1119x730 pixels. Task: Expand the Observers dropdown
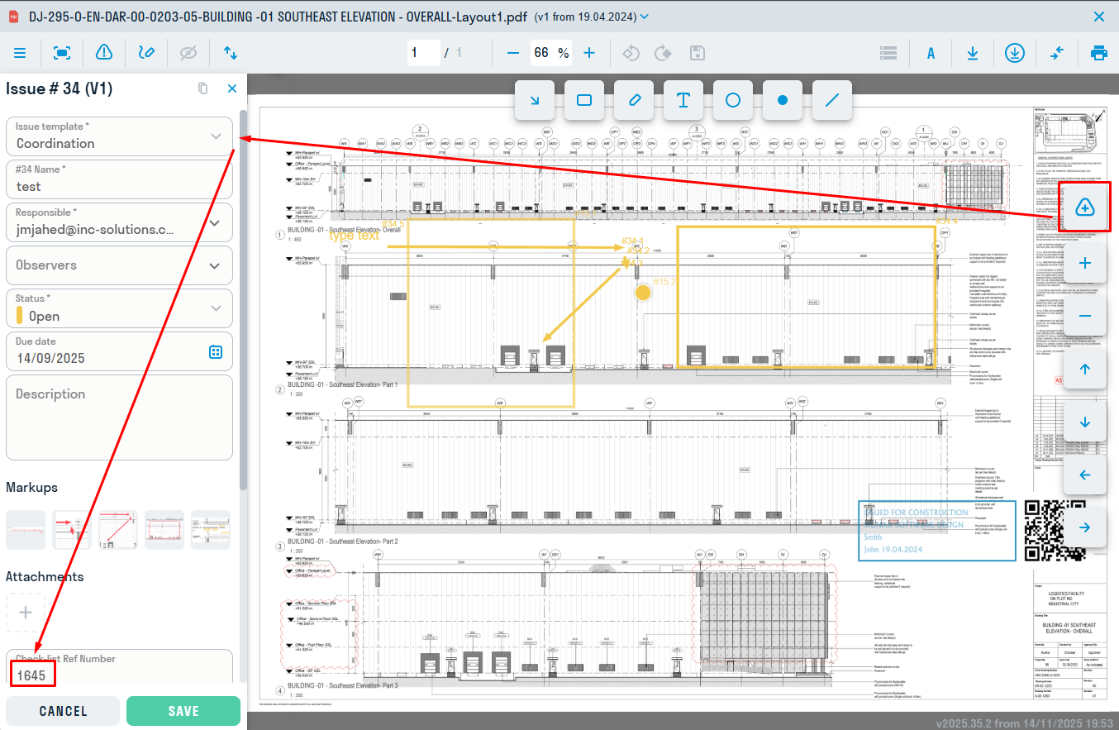(x=120, y=265)
